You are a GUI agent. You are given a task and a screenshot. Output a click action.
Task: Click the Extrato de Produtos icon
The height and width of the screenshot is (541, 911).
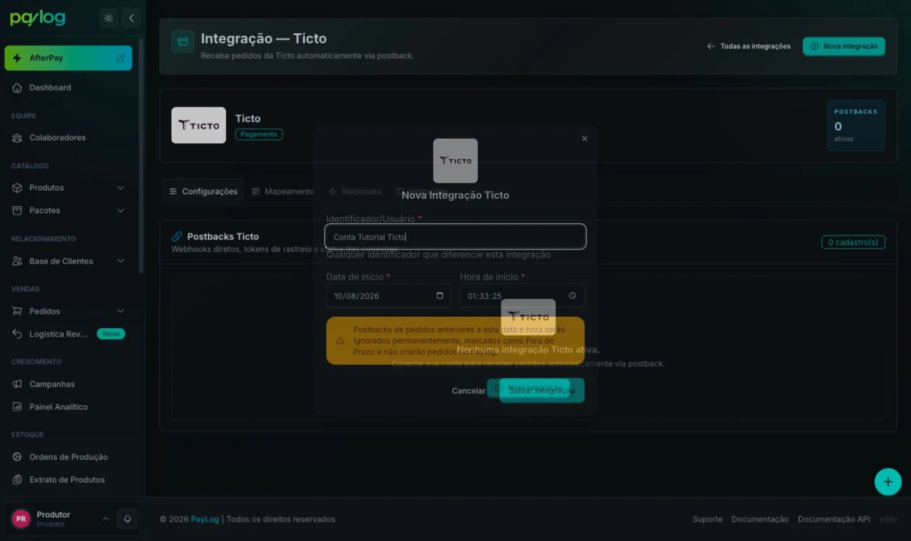pos(17,480)
